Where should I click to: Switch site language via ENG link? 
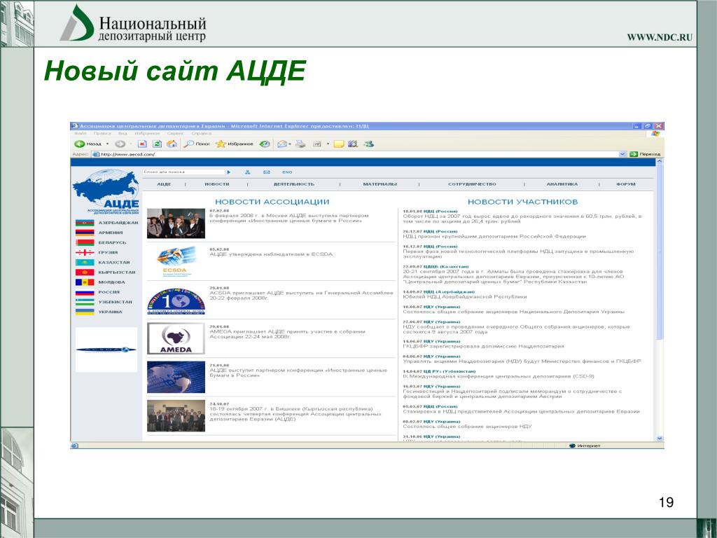(x=287, y=172)
